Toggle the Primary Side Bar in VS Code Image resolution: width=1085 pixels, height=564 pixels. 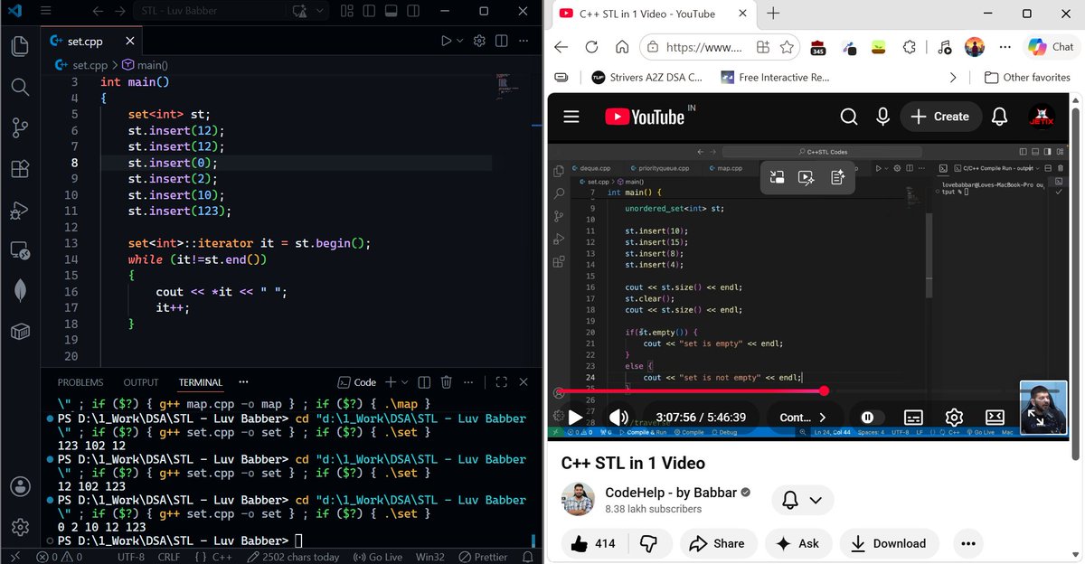(368, 11)
